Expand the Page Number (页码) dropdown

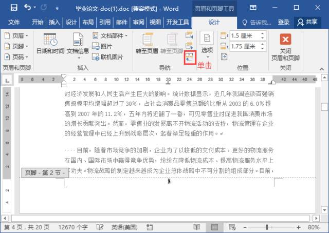16,57
